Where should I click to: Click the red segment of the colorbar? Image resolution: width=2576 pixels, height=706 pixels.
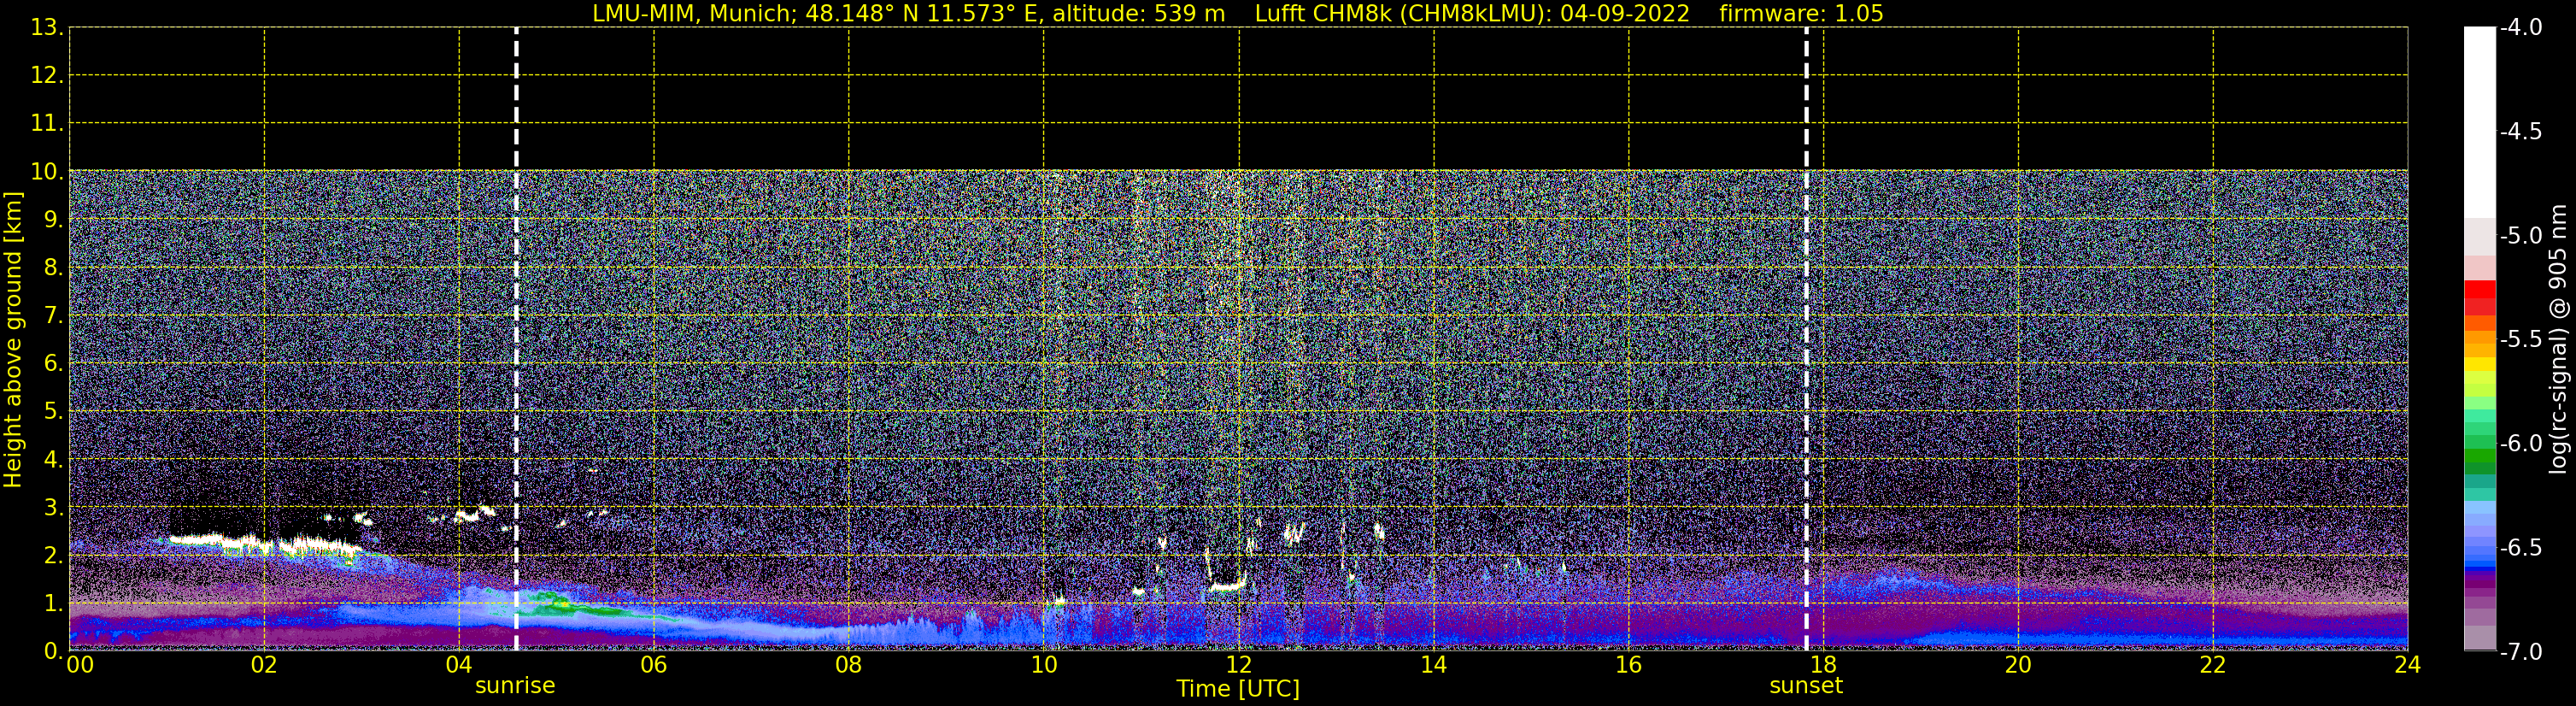click(2480, 290)
